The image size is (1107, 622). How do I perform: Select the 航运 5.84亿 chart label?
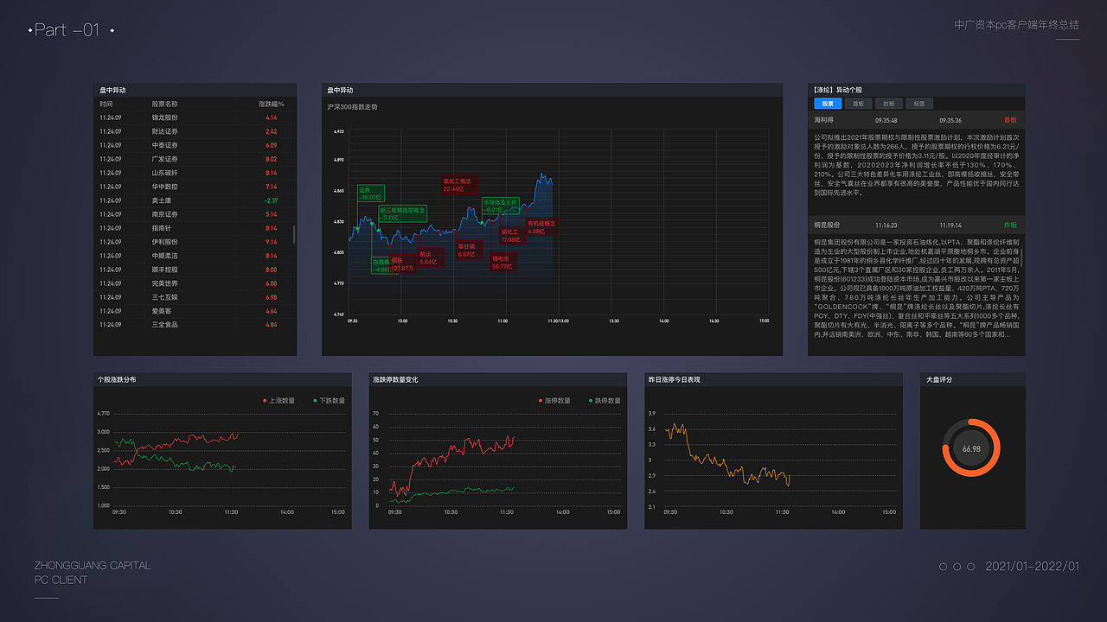430,257
